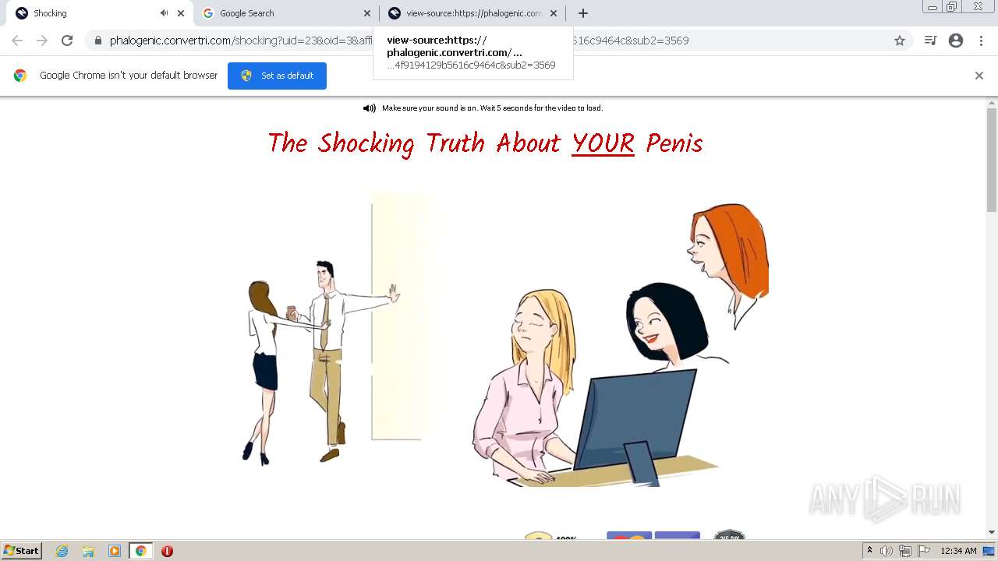Image resolution: width=998 pixels, height=561 pixels.
Task: Reload the current page
Action: click(67, 41)
